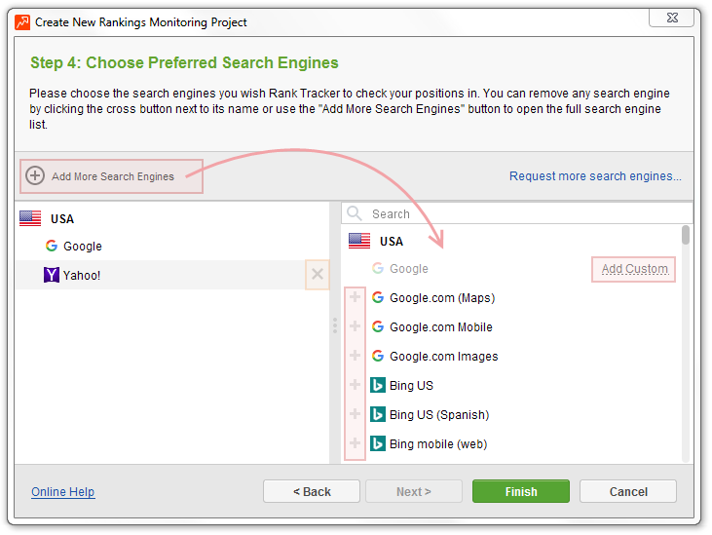712x535 pixels.
Task: Click the magnifier icon in search box
Action: 355,213
